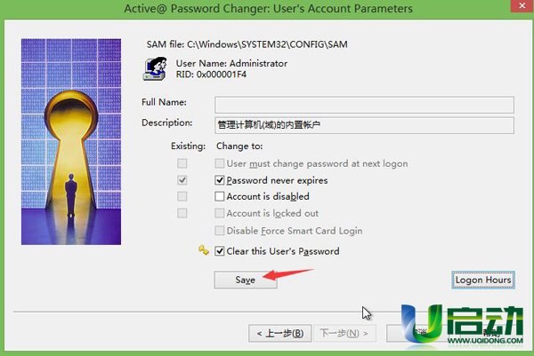Check the Account is locked out option
Viewport: 534px width, 356px height.
point(220,213)
